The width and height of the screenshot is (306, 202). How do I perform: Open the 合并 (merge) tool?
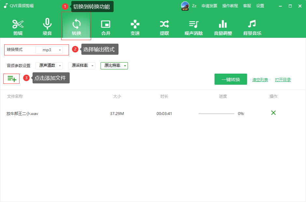[x=105, y=26]
